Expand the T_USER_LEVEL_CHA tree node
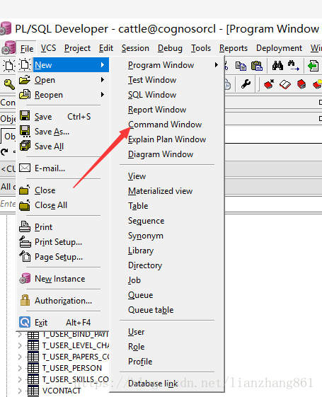Screen dimensions: 322x397 [x=20, y=345]
